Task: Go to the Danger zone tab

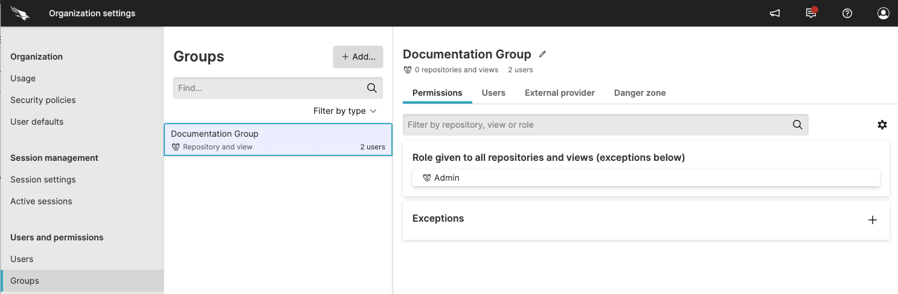Action: [640, 93]
